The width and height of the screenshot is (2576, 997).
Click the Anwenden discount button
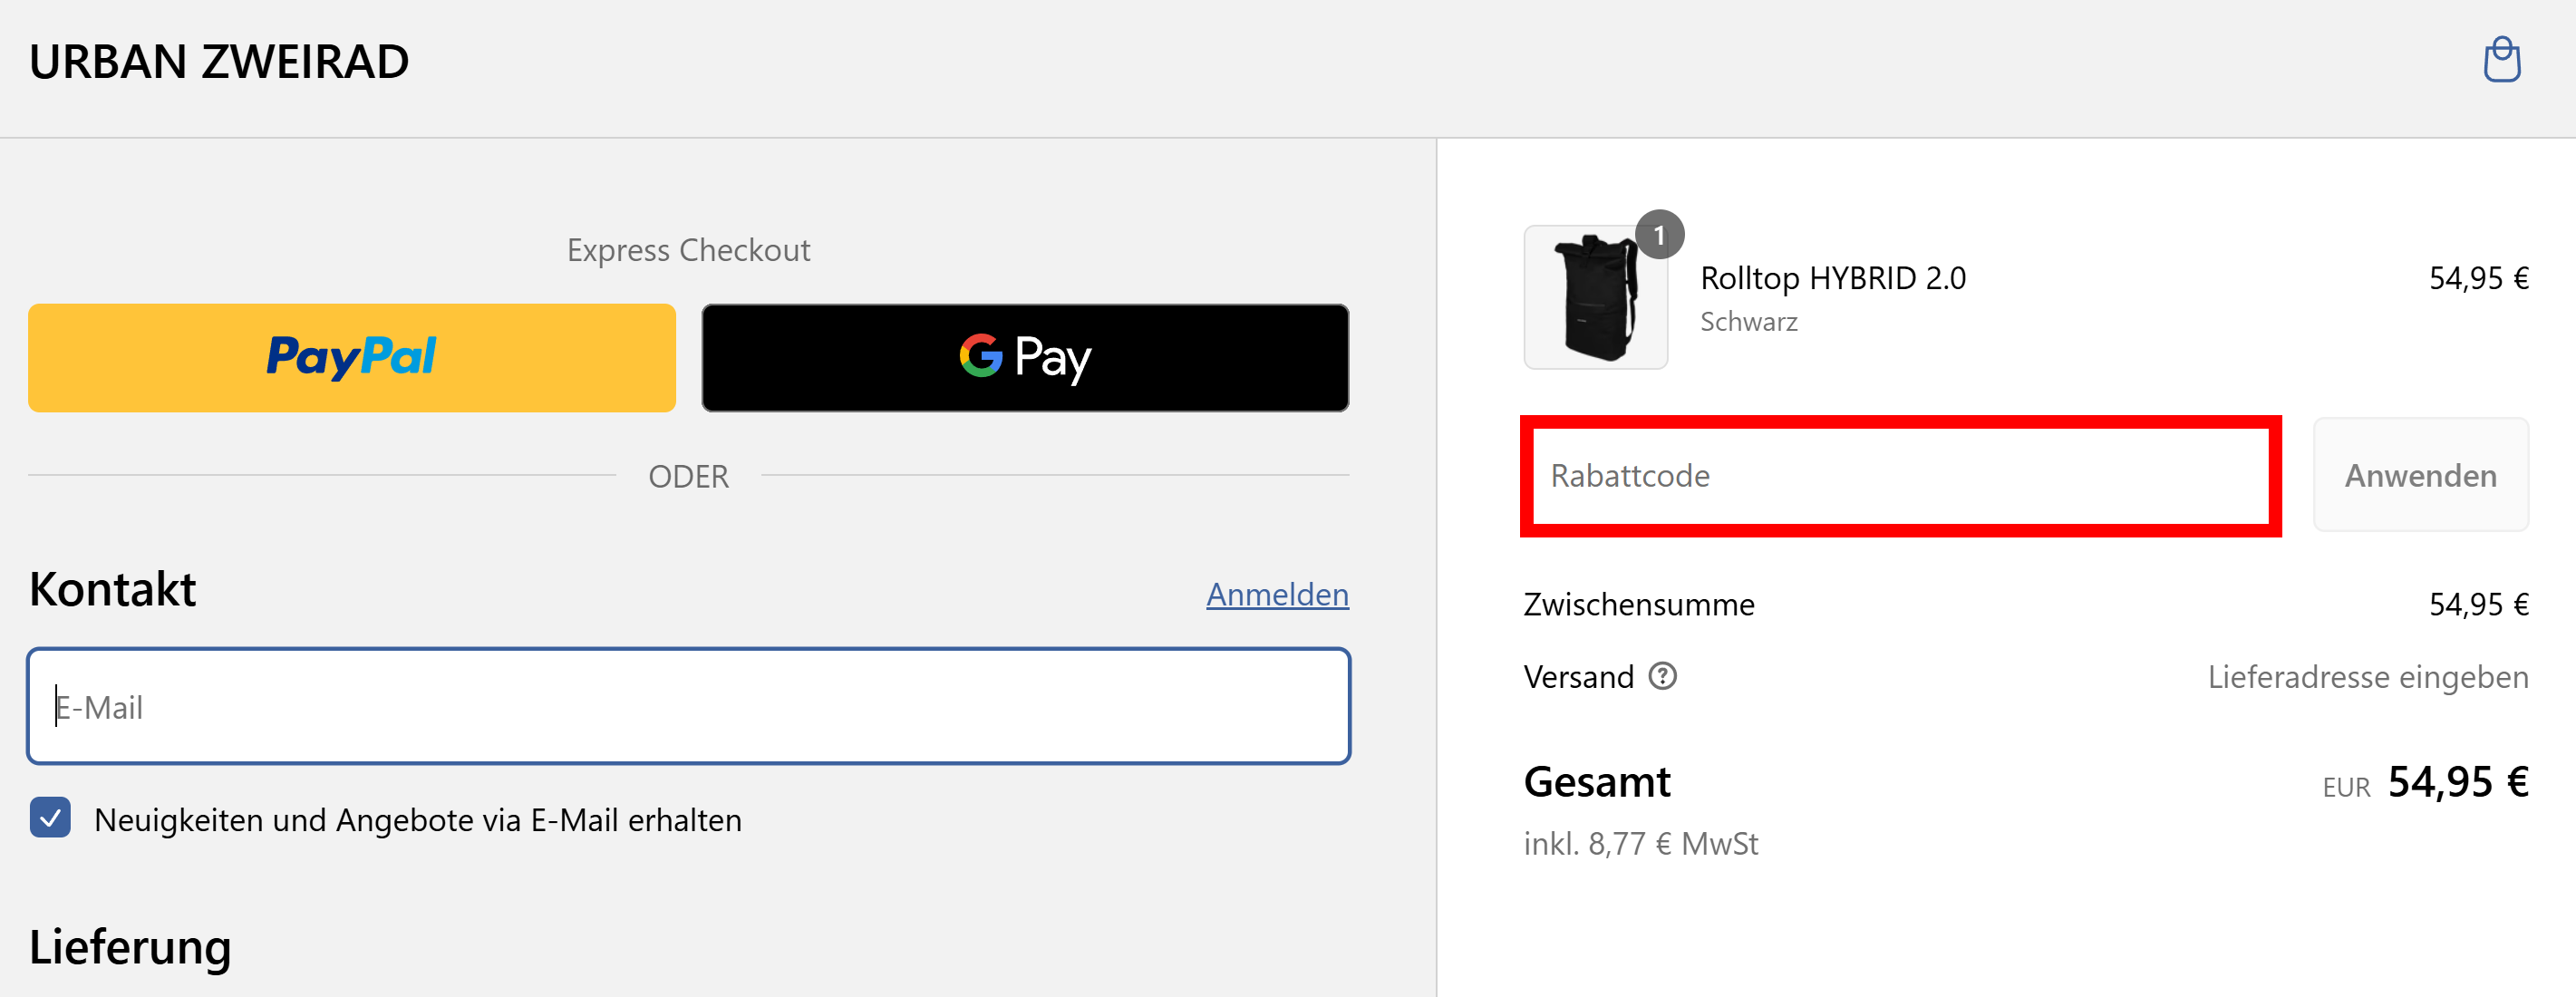2420,476
